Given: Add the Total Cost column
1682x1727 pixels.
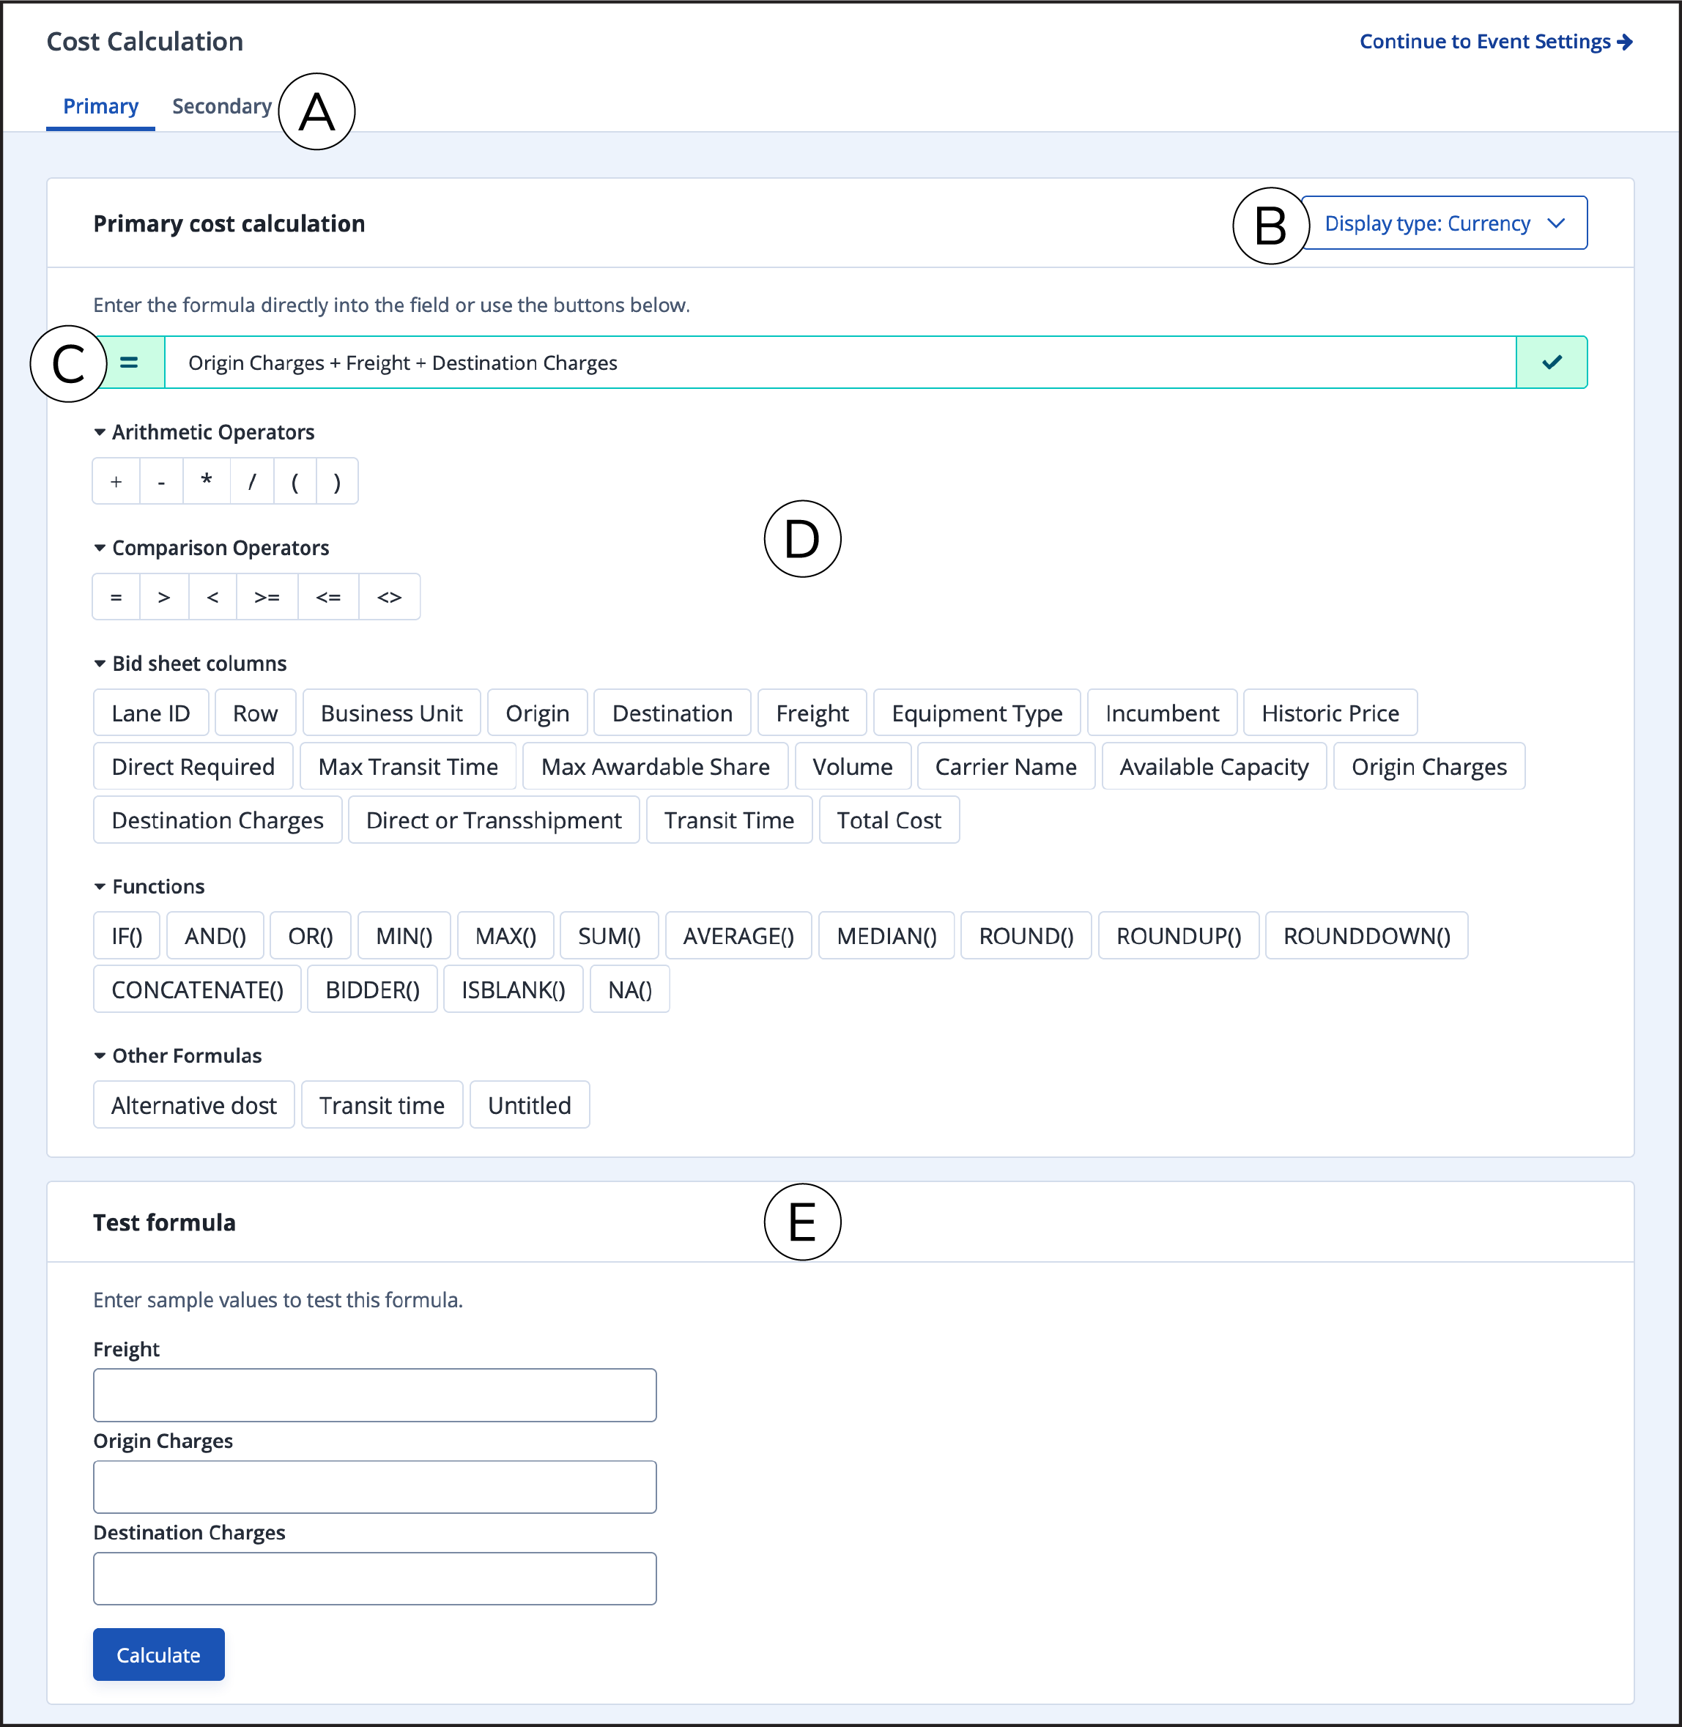Looking at the screenshot, I should coord(889,821).
